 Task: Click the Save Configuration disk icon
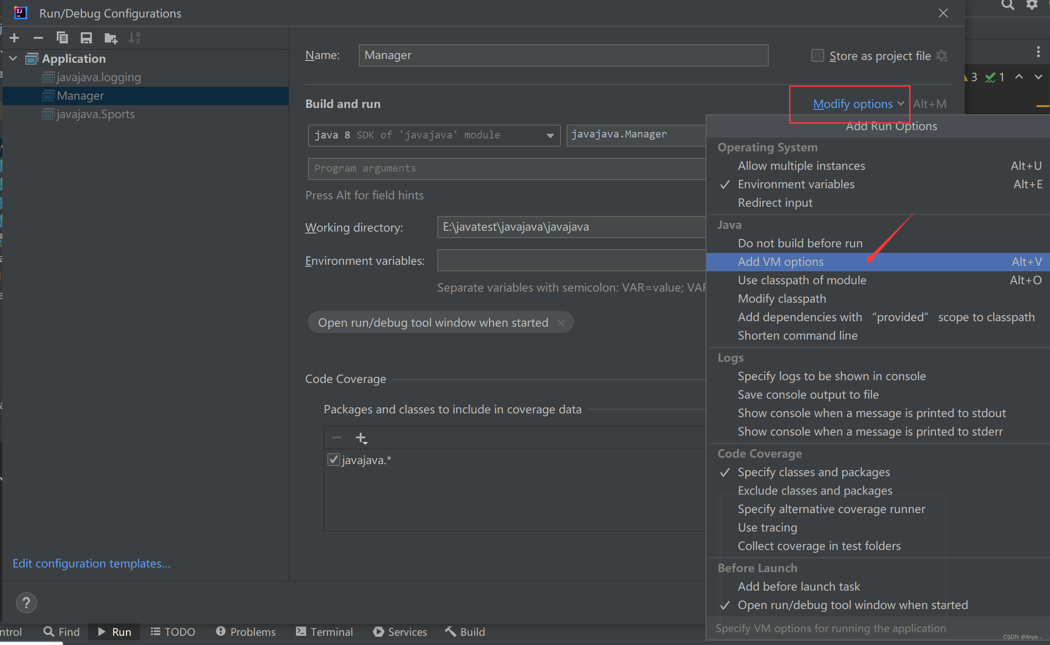[86, 38]
